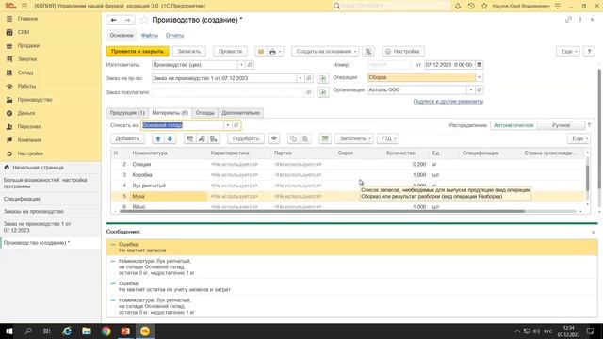Open history clock icon in title bar
This screenshot has width=603, height=339.
point(471,6)
